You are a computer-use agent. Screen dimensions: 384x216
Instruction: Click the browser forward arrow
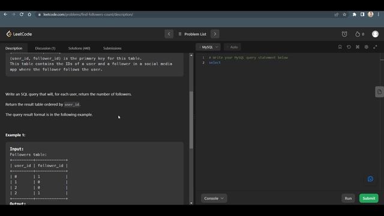[x=13, y=14]
